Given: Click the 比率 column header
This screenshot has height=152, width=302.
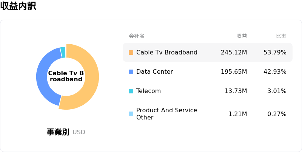Looking at the screenshot, I should 281,36.
